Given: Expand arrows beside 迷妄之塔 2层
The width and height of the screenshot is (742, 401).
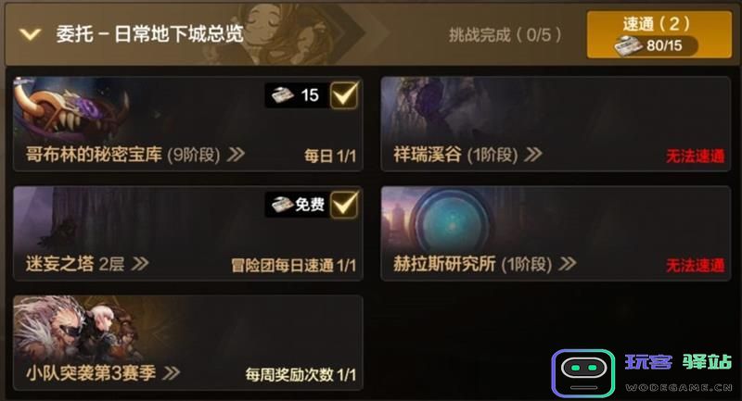Looking at the screenshot, I should tap(140, 264).
